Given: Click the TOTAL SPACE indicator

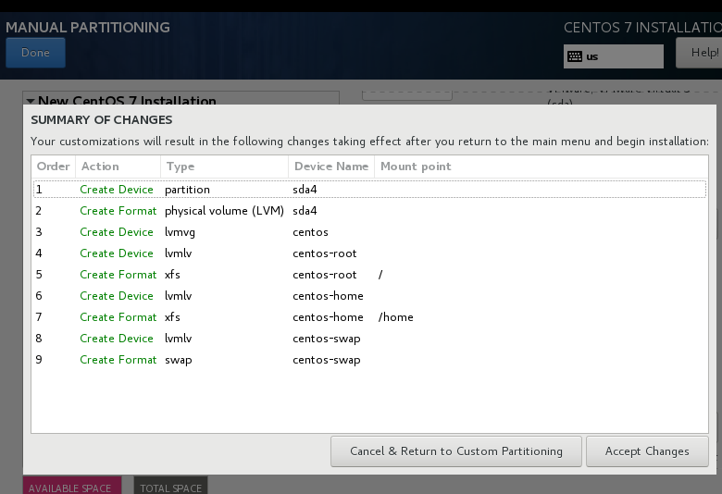Looking at the screenshot, I should [x=170, y=486].
